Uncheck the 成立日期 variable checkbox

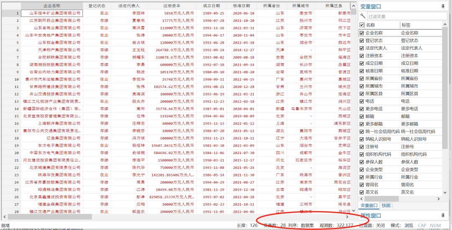tap(362, 63)
